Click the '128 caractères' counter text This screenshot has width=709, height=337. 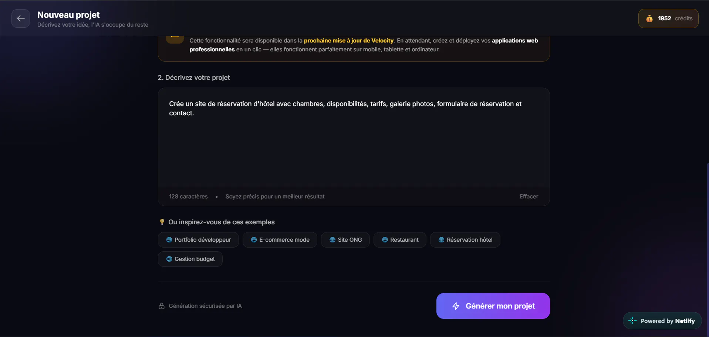point(188,197)
